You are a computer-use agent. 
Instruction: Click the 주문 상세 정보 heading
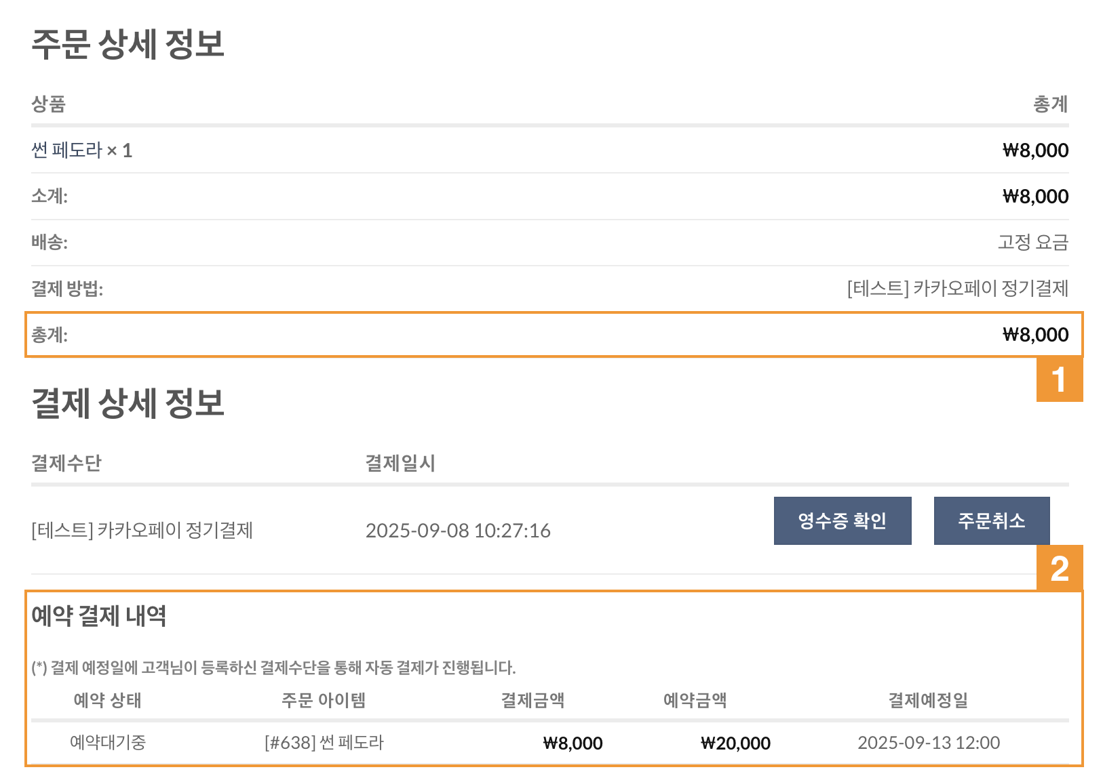tap(128, 44)
